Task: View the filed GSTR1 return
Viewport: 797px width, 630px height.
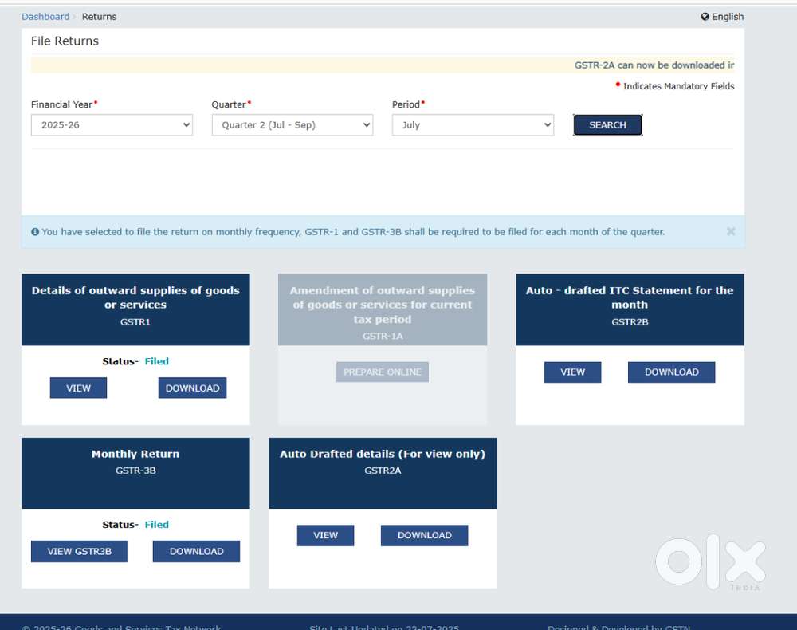Action: [x=78, y=388]
